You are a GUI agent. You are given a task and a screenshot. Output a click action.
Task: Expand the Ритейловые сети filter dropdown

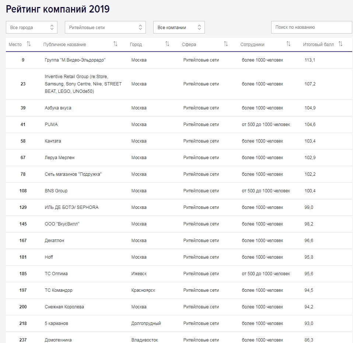tap(105, 27)
